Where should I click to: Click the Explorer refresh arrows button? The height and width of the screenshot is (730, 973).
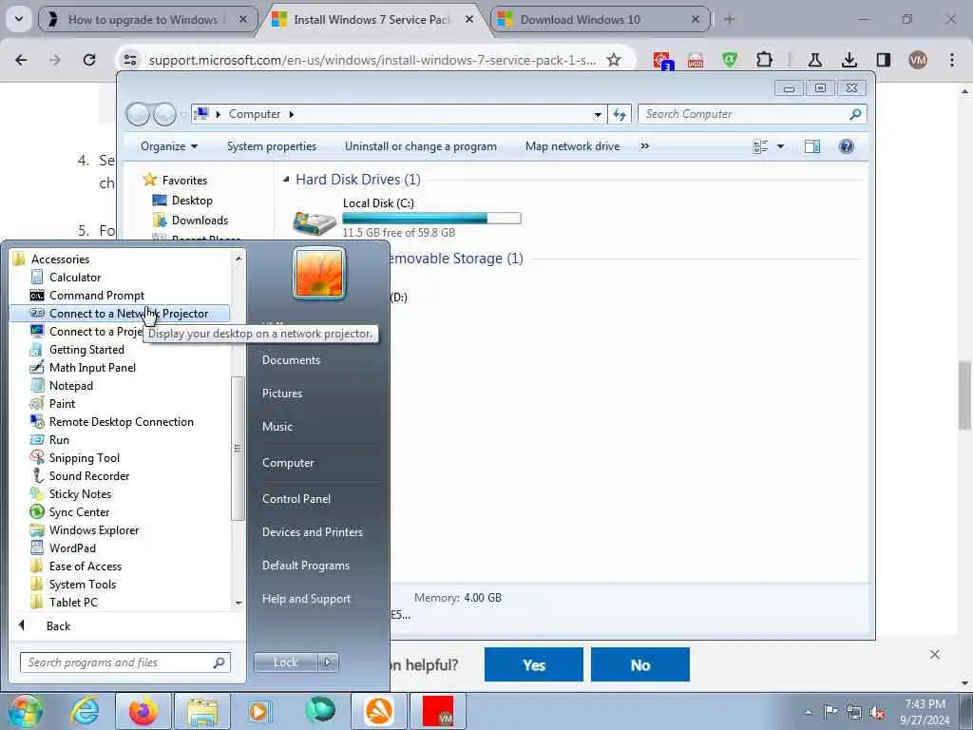click(620, 114)
